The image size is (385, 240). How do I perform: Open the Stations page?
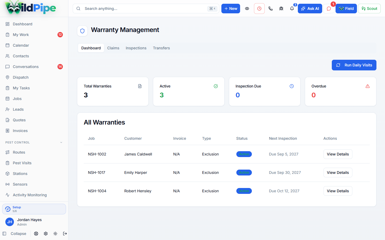point(34,174)
